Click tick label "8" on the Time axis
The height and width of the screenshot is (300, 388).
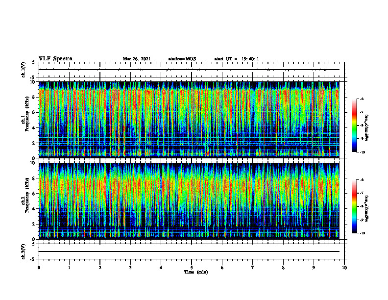[283, 268]
